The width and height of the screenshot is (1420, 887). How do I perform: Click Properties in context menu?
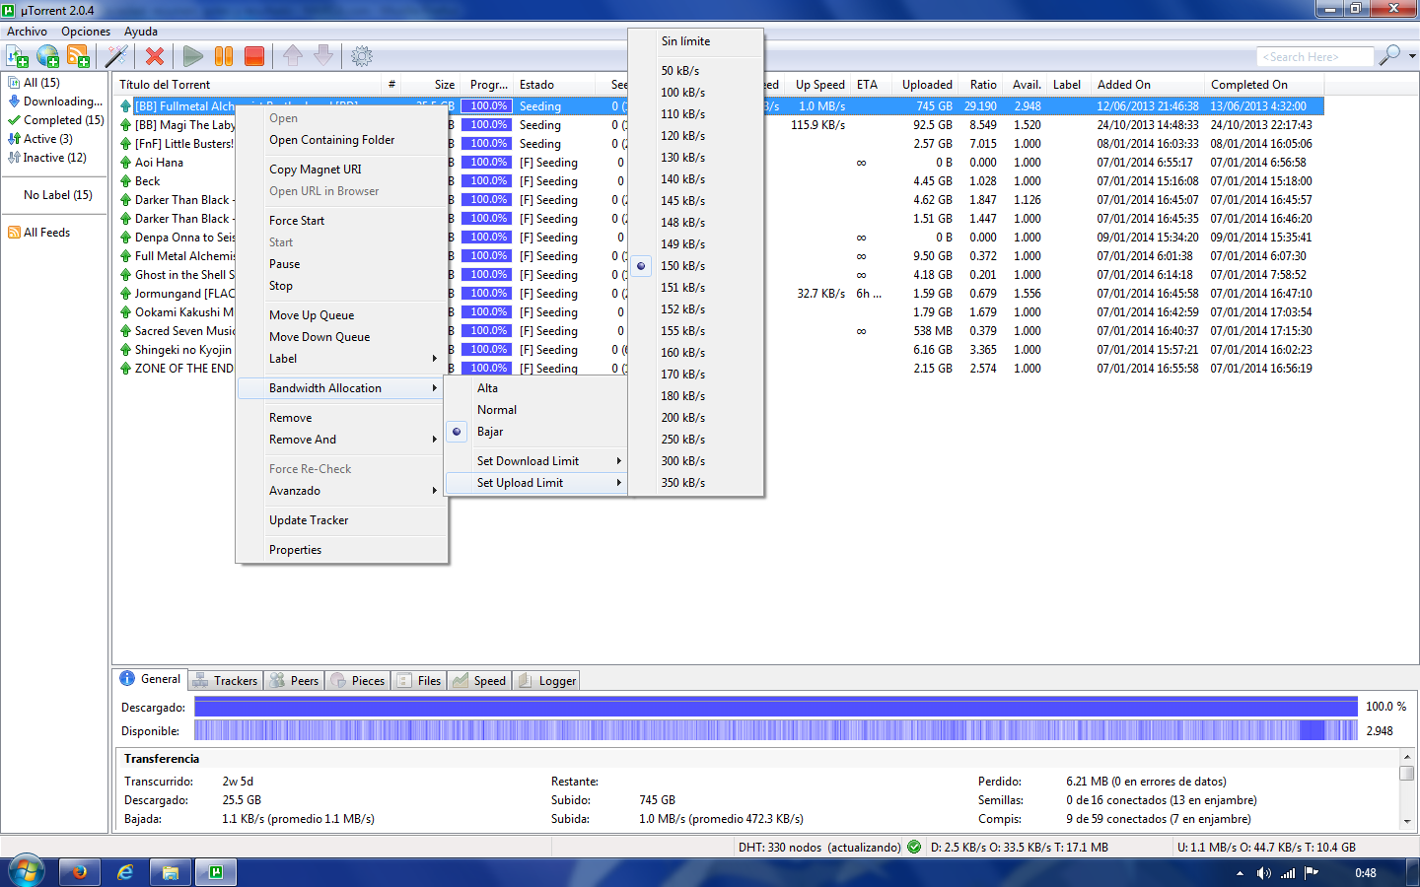(x=341, y=550)
